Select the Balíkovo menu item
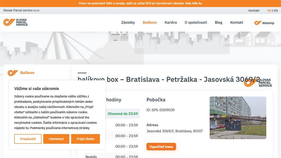Image resolution: width=281 pixels, height=158 pixels. point(150,22)
